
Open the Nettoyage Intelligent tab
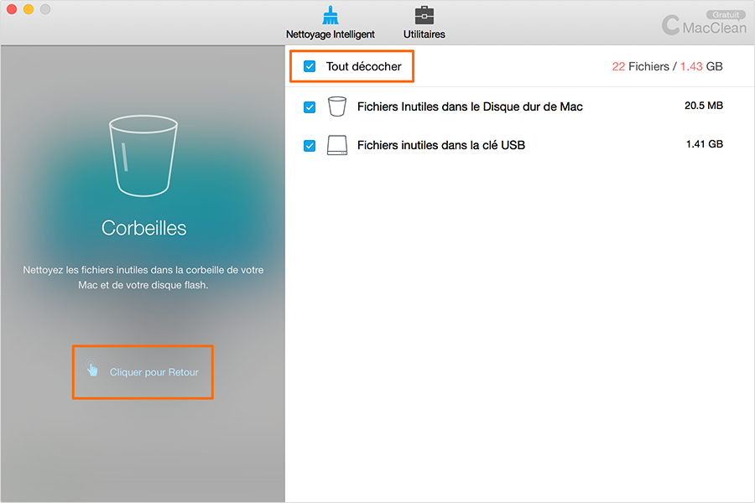click(x=331, y=23)
